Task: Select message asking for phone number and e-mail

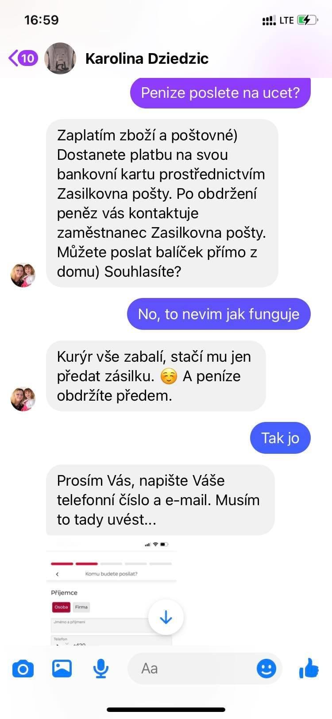Action: click(160, 500)
